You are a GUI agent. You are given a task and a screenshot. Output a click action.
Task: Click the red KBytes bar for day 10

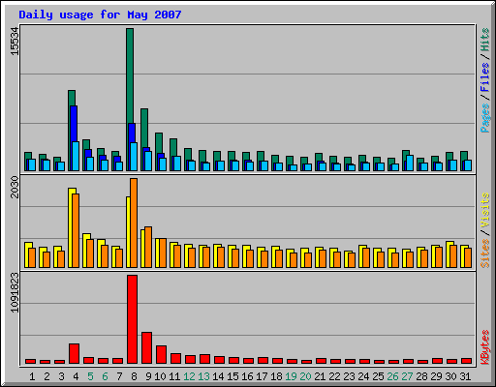pyautogui.click(x=161, y=354)
